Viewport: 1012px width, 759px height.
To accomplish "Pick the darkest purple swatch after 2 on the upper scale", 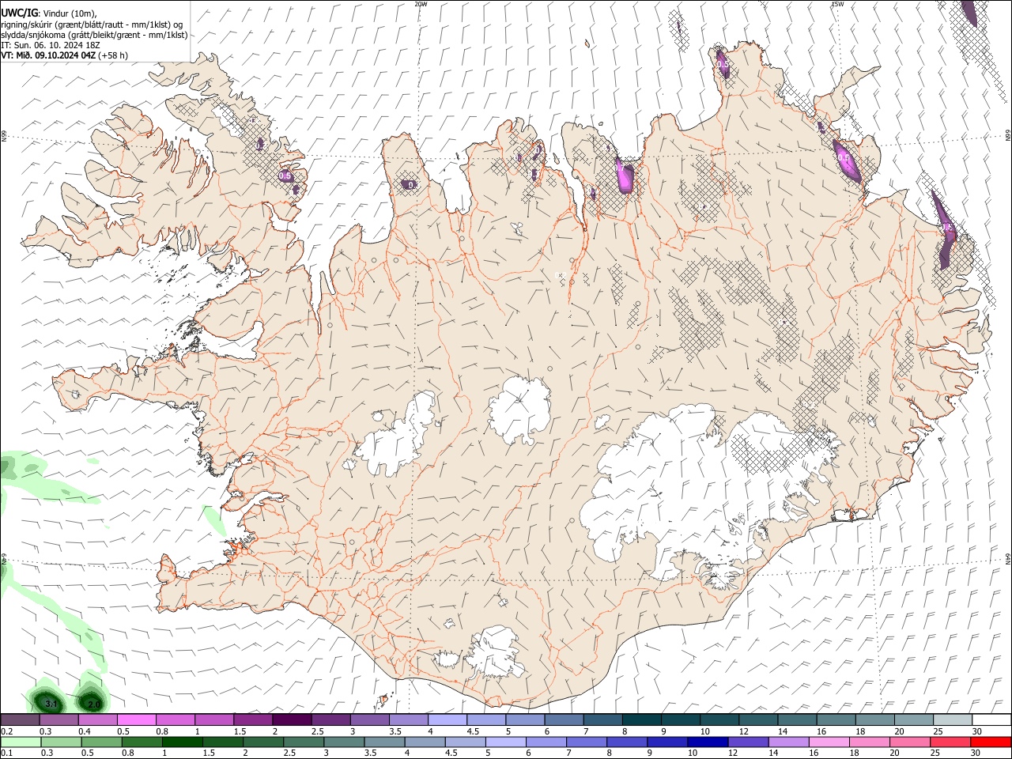I will tap(293, 720).
